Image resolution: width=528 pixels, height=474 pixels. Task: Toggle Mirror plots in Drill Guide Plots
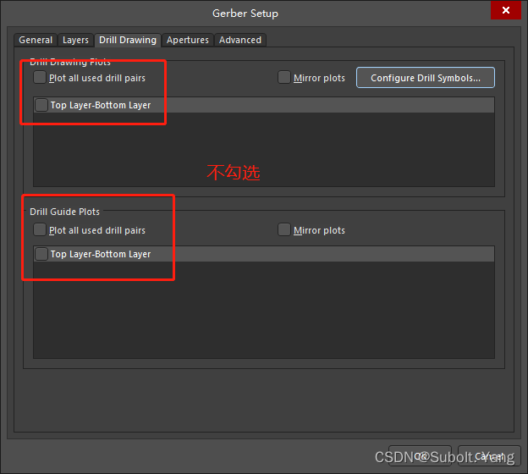(284, 230)
